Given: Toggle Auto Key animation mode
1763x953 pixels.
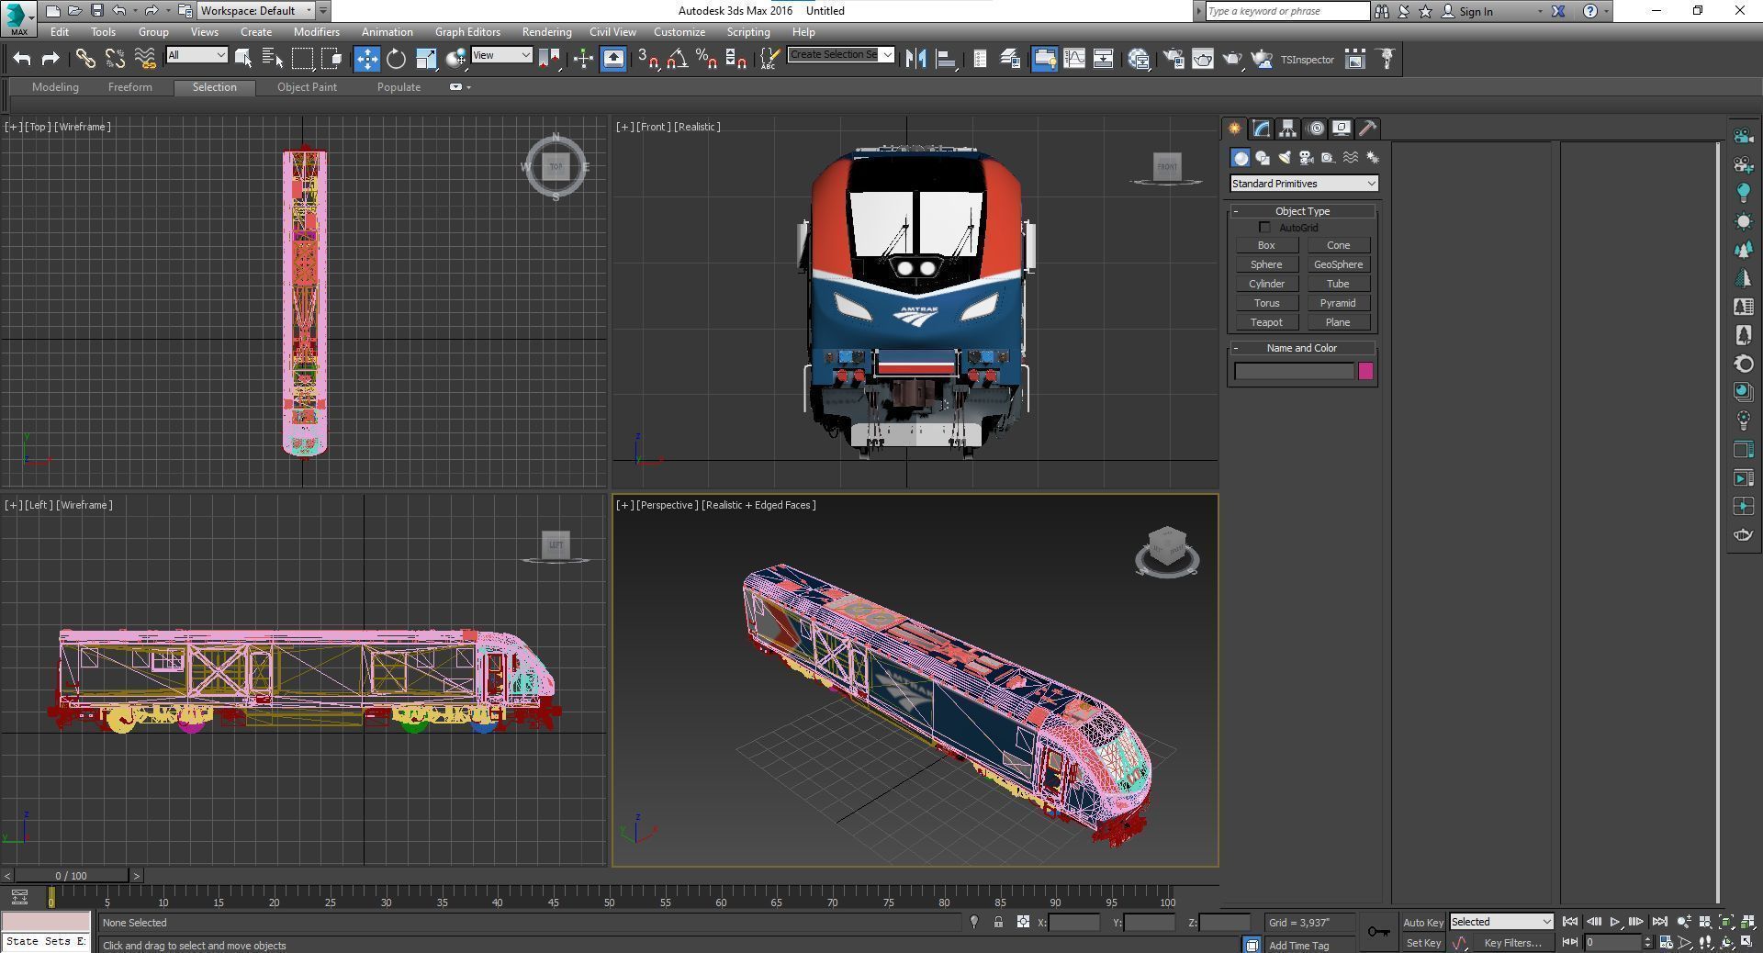Looking at the screenshot, I should (x=1422, y=923).
